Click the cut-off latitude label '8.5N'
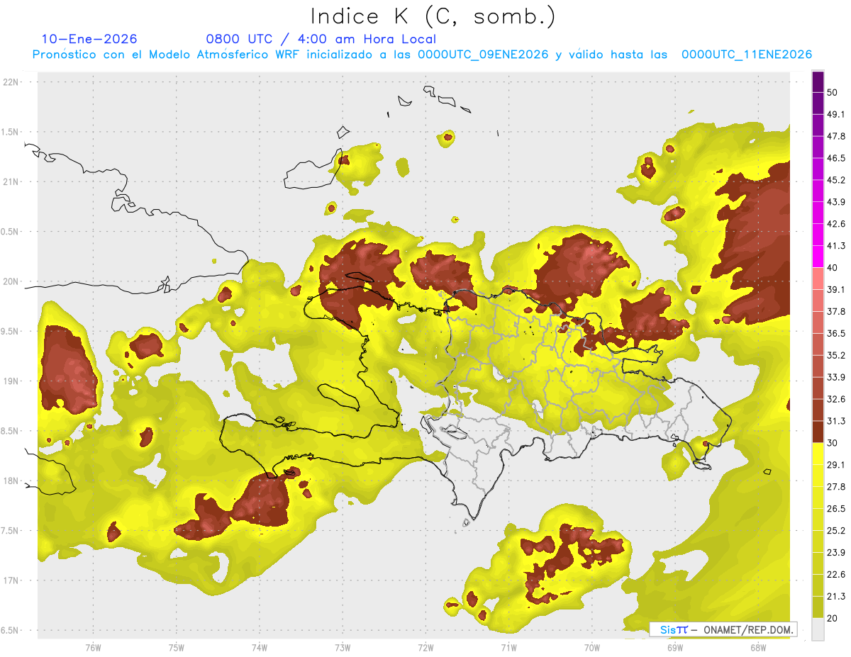Viewport: 851px width, 657px height. pyautogui.click(x=9, y=431)
